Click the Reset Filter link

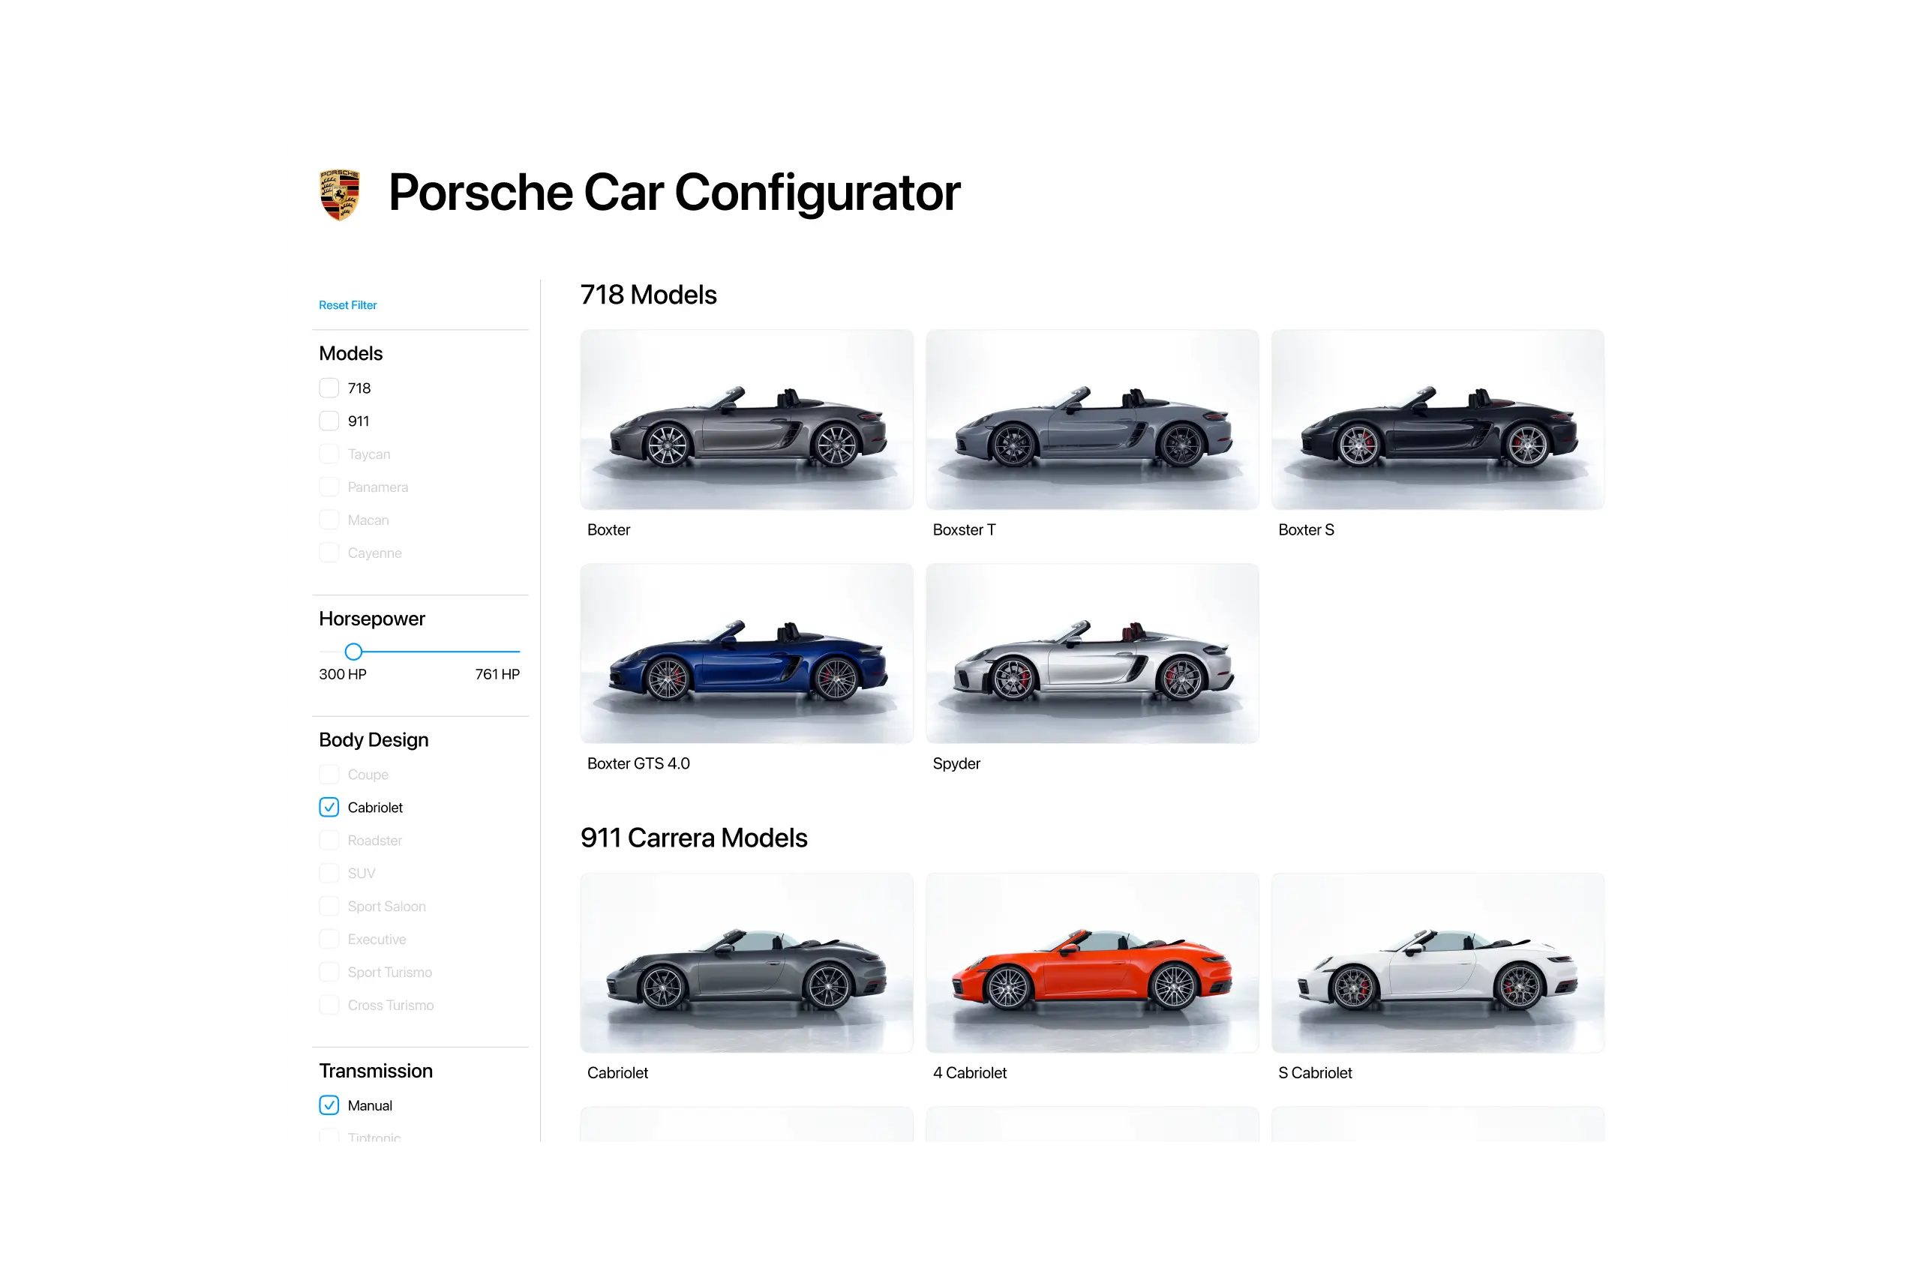pyautogui.click(x=347, y=306)
